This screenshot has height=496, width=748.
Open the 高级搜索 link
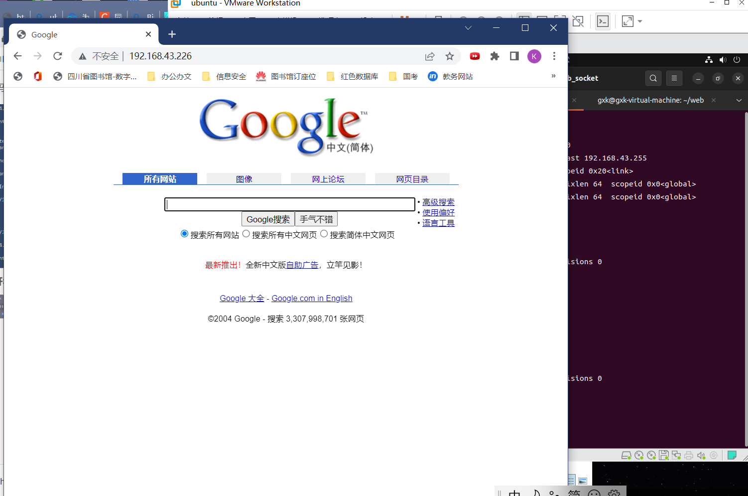(x=438, y=202)
